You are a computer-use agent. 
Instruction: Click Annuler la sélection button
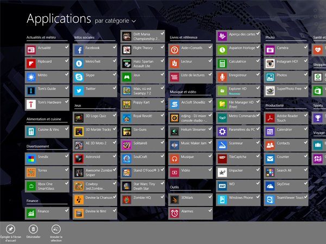tap(56, 233)
